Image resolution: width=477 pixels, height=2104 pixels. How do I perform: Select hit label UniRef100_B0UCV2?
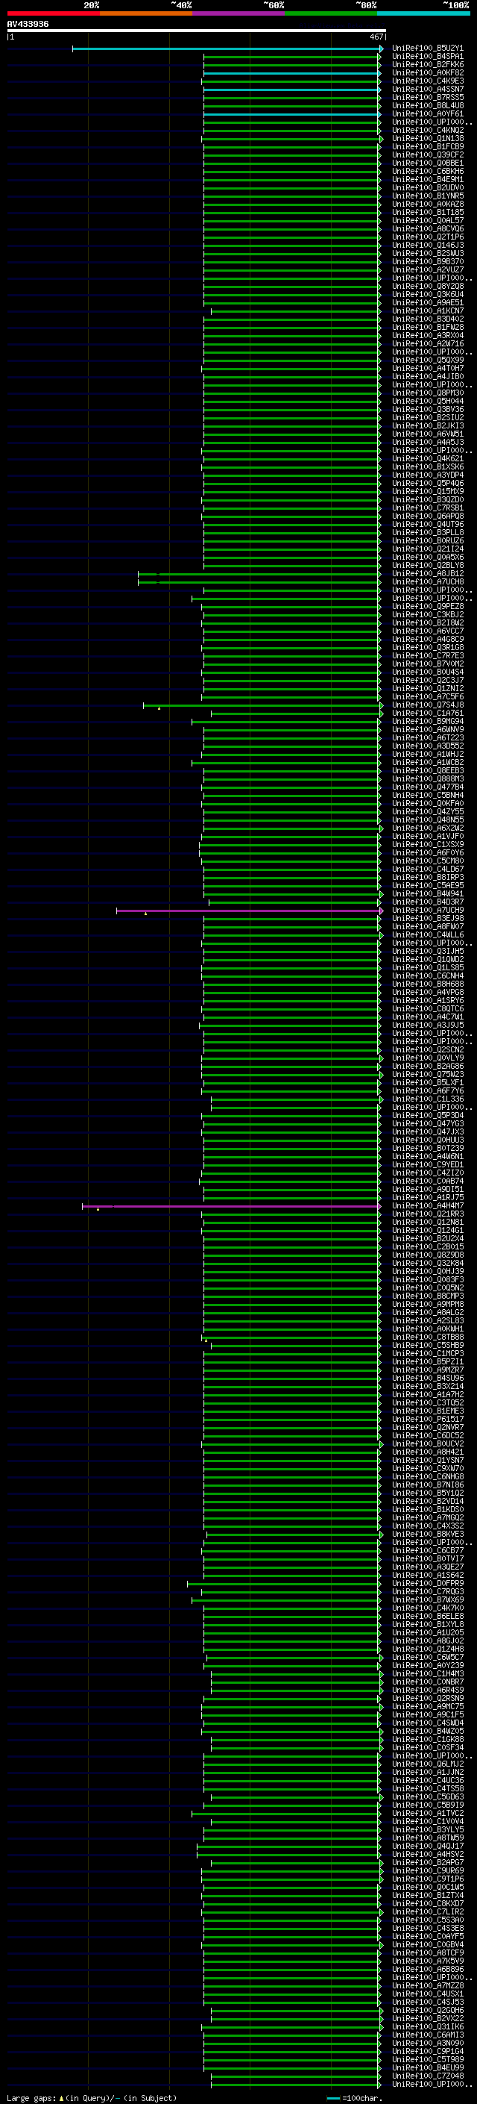428,1444
